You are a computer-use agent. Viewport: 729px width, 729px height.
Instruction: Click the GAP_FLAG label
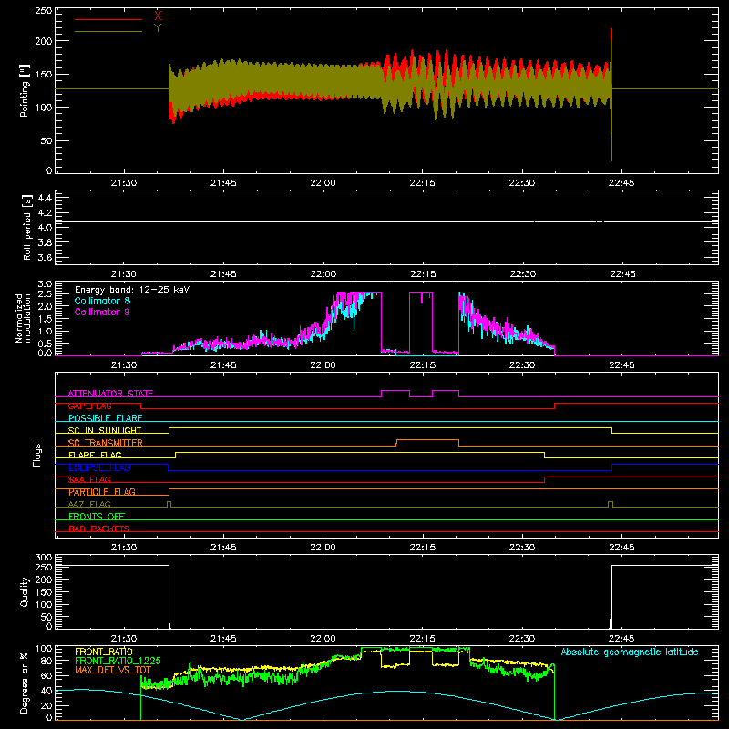pyautogui.click(x=89, y=406)
